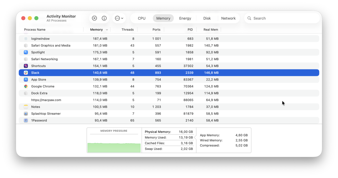
Task: Click the magnifying glass search icon
Action: (x=249, y=18)
